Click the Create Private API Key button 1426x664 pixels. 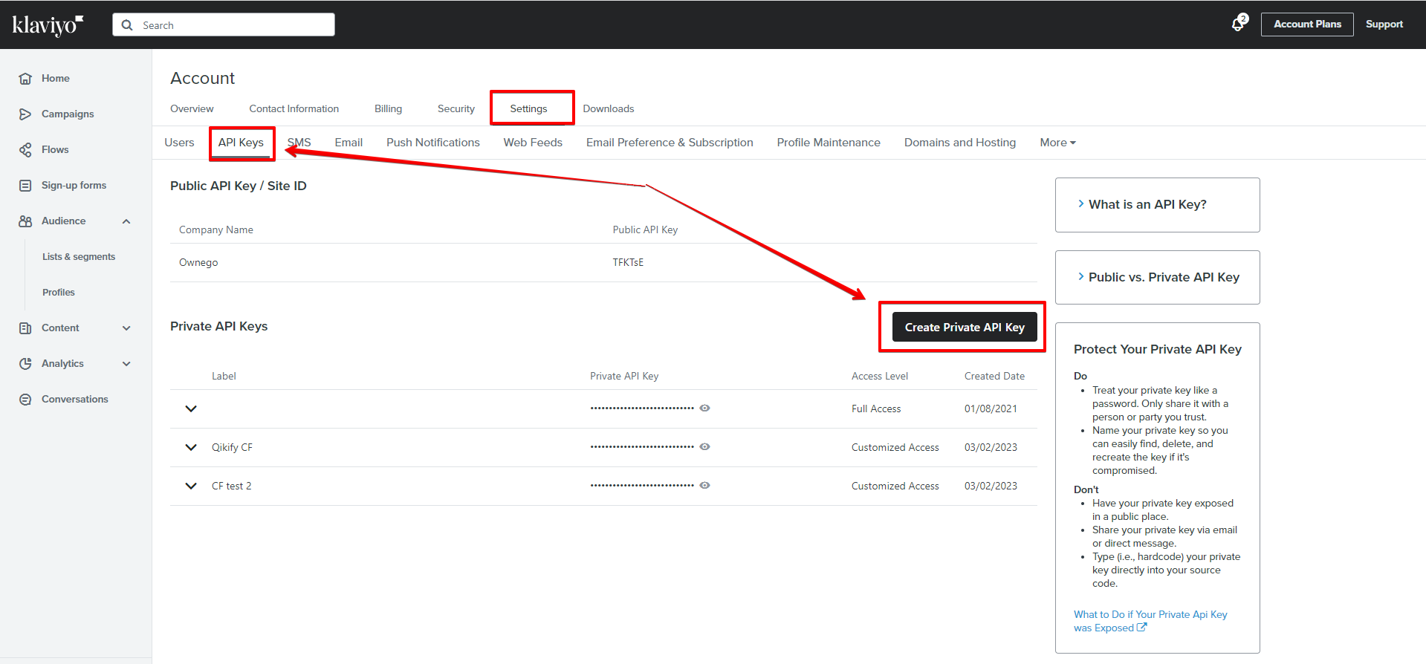tap(965, 327)
